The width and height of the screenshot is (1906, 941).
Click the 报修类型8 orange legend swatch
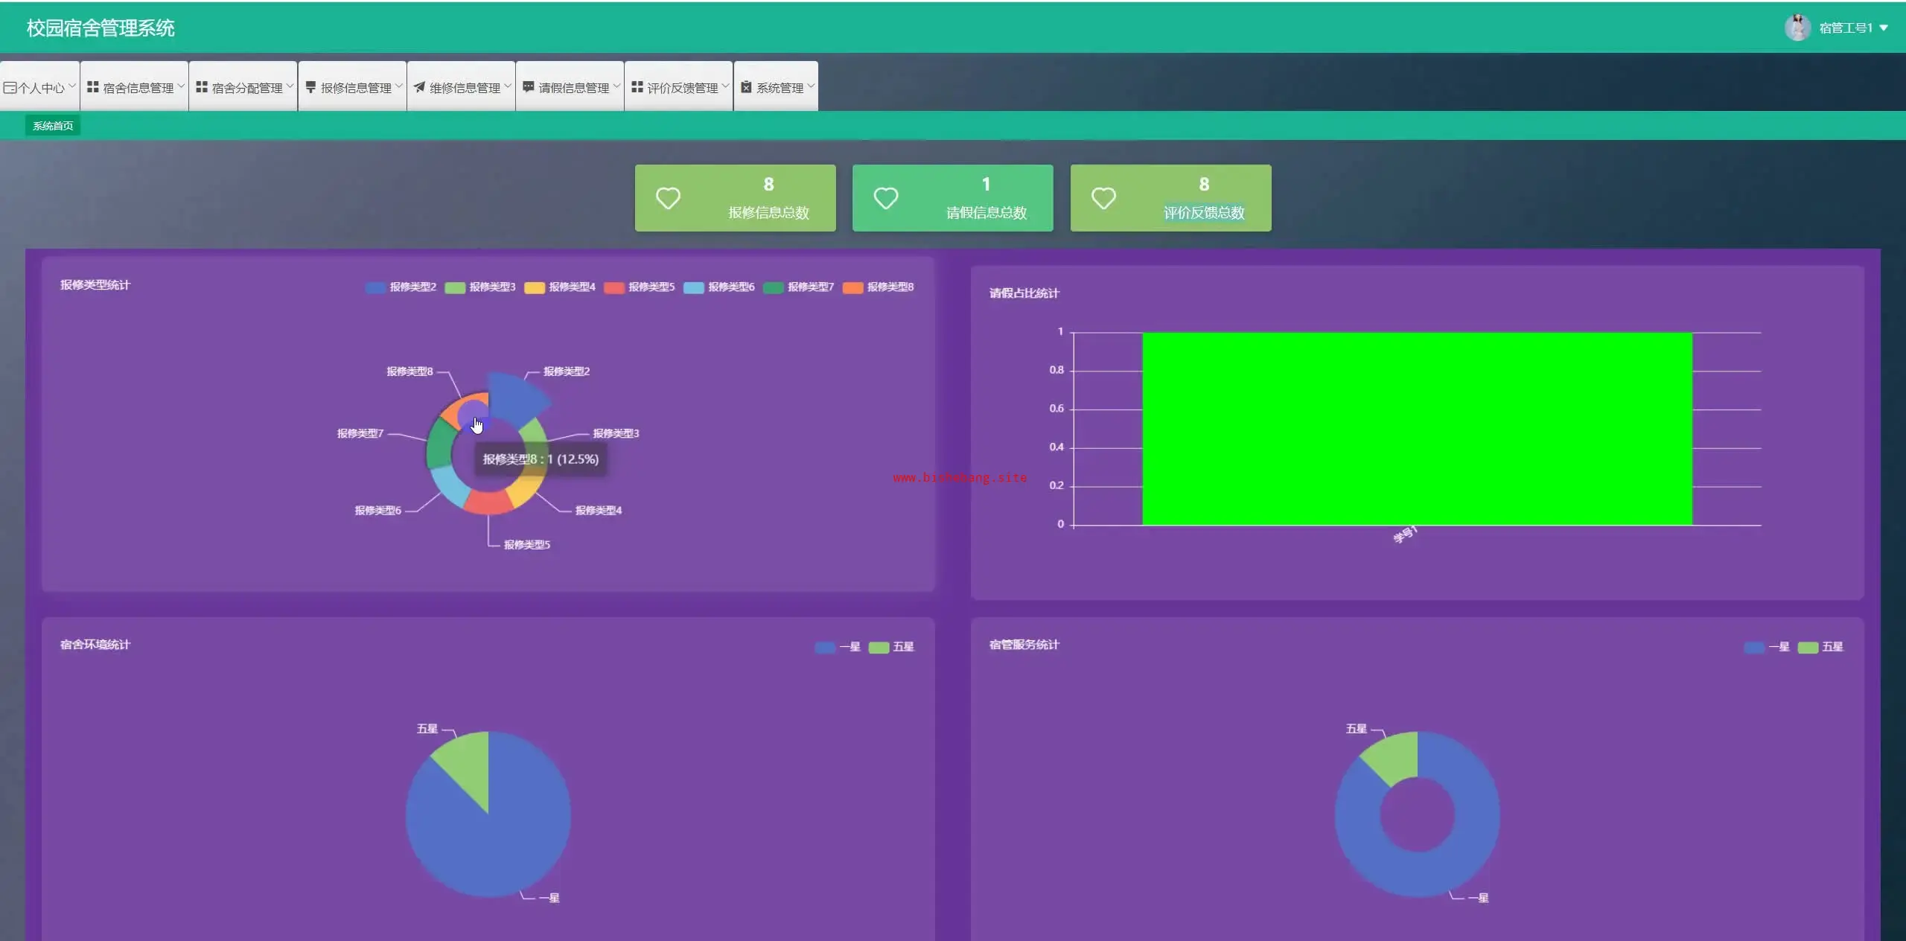click(852, 287)
